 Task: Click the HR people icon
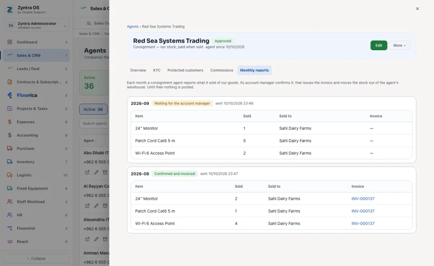tap(9, 215)
